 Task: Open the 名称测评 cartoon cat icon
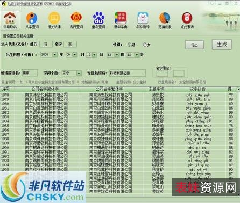(x=143, y=20)
